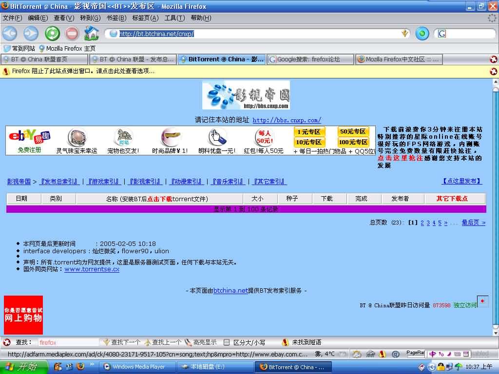
Task: Go forward with the Forward arrow button
Action: pyautogui.click(x=31, y=34)
